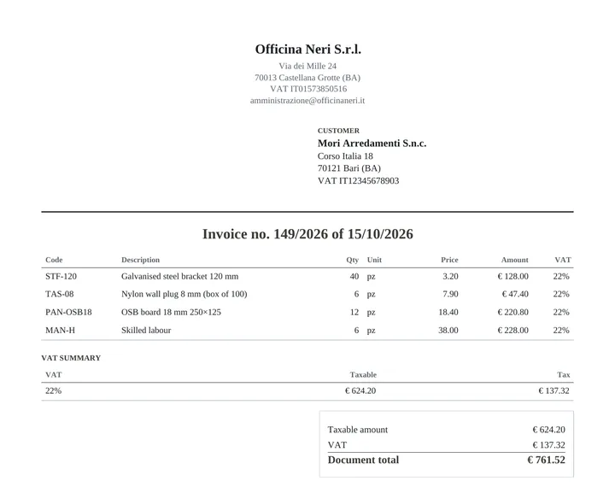
Task: Click the Description column header
Action: click(x=140, y=260)
